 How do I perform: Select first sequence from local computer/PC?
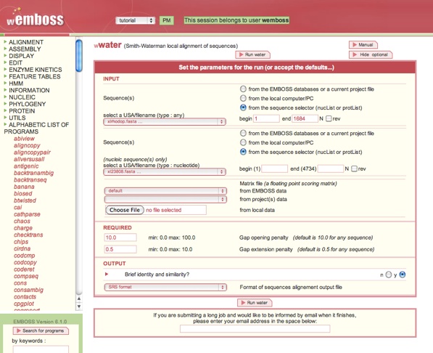point(243,98)
